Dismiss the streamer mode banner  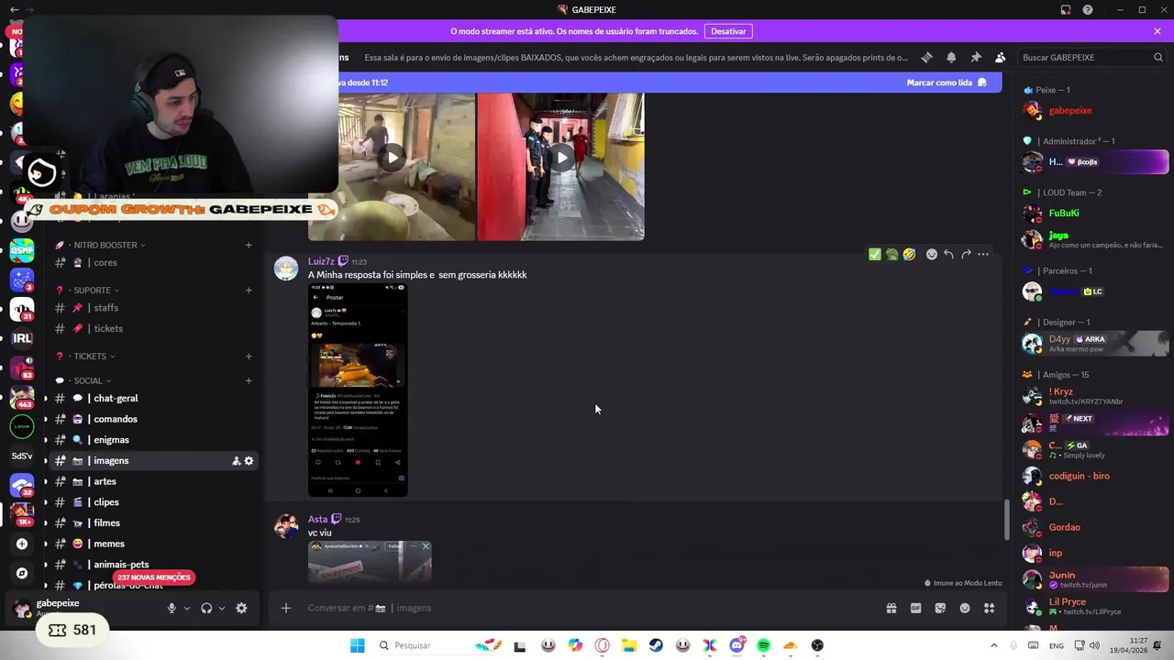click(x=1157, y=31)
